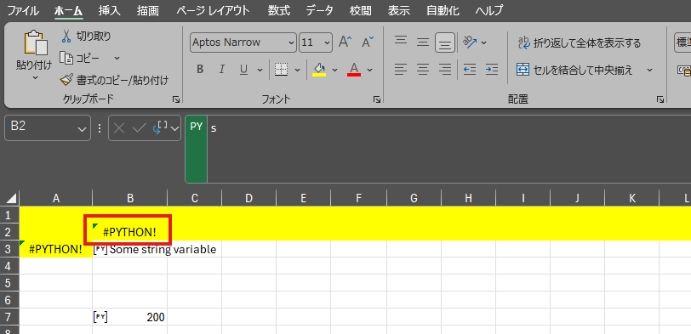Switch to the Home (ホーム) tab
The image size is (691, 334).
click(x=69, y=10)
